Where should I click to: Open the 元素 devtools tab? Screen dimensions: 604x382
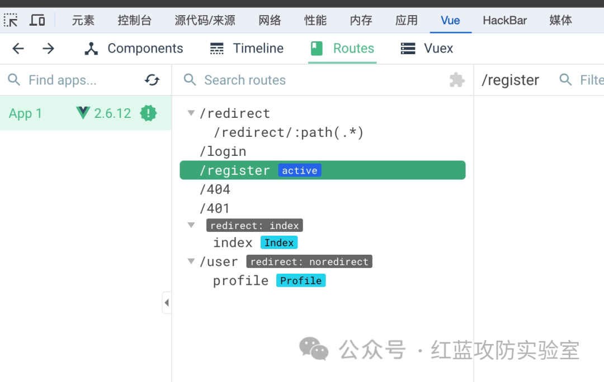[83, 20]
